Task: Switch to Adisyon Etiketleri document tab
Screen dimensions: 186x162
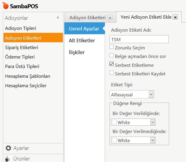Action: tap(87, 18)
